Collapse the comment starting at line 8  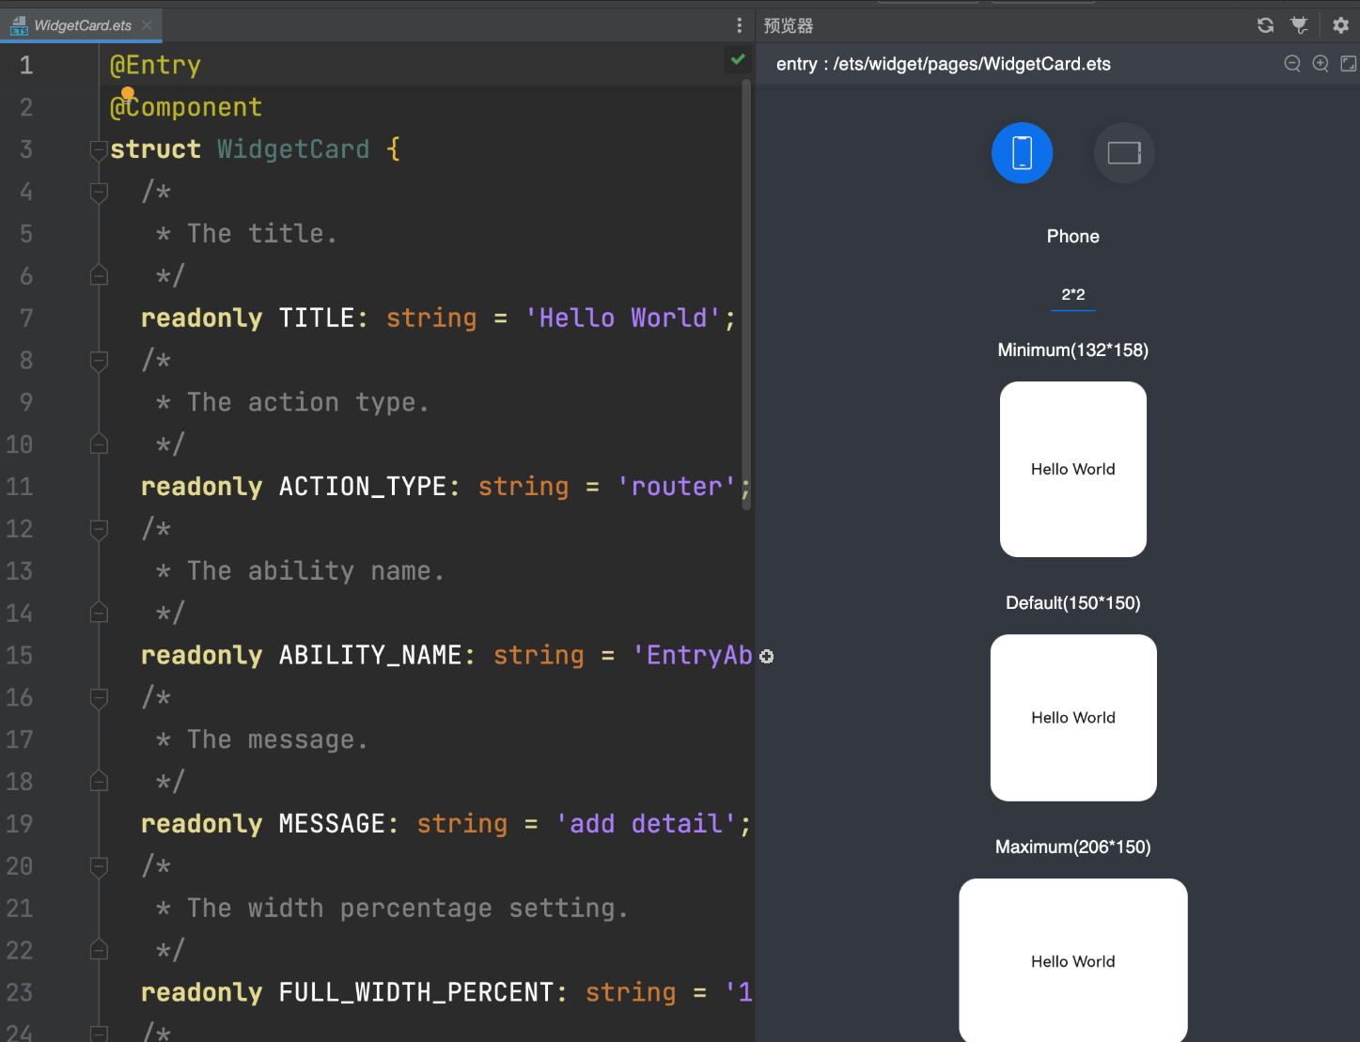[x=99, y=360]
